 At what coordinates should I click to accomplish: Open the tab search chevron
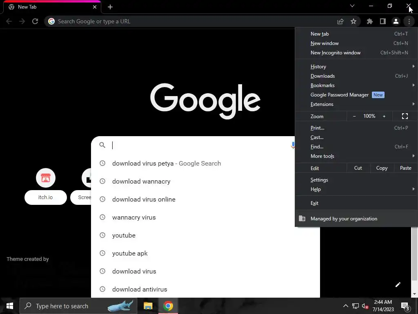point(352,6)
